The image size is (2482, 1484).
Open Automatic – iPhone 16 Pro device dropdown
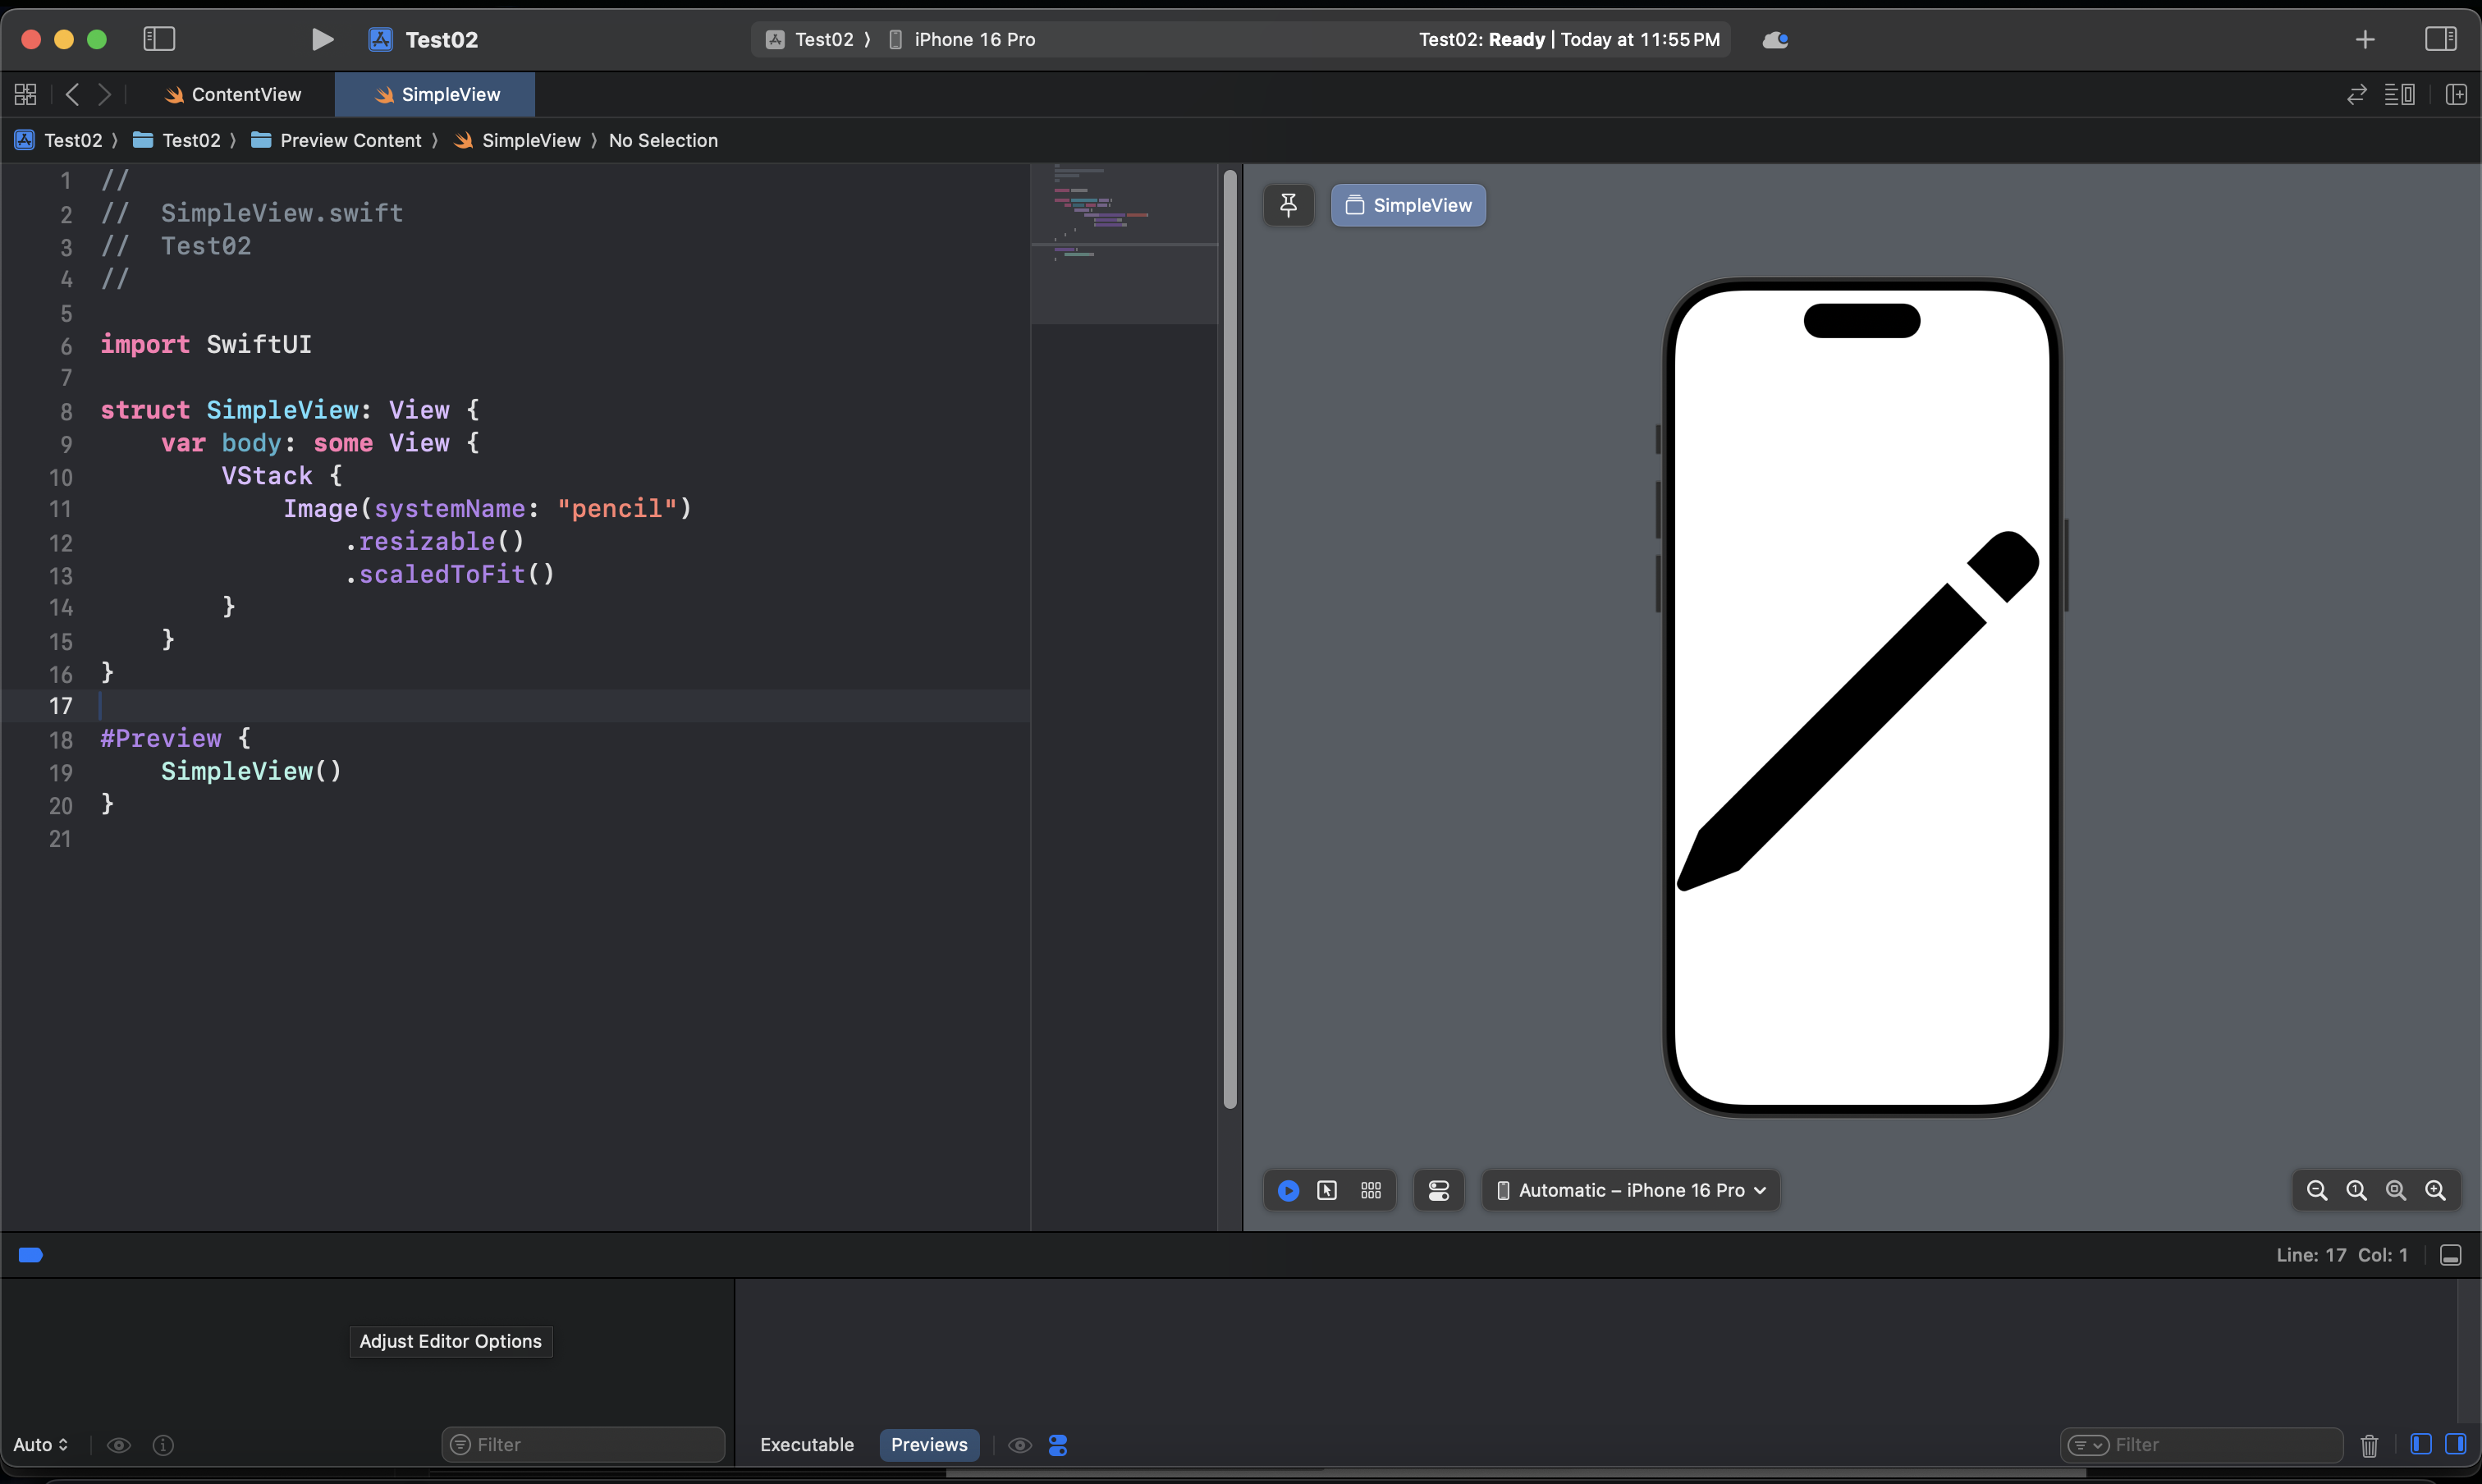1631,1190
